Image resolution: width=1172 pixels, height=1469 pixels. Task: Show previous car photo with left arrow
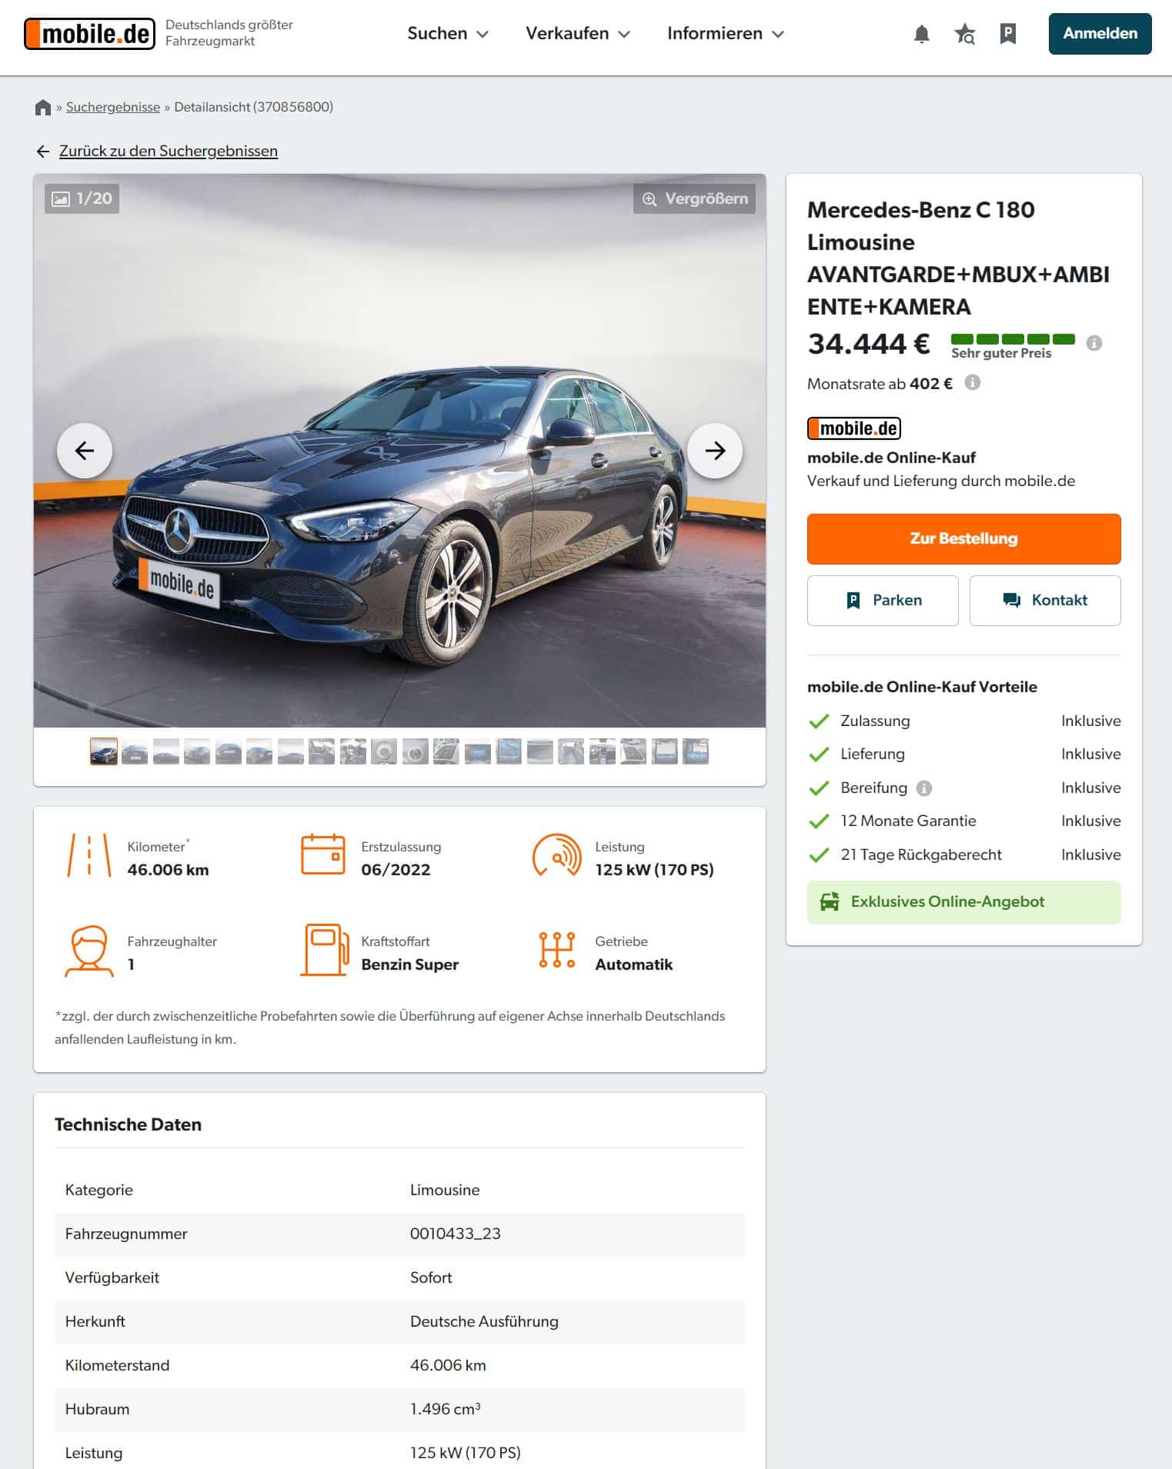pyautogui.click(x=85, y=451)
